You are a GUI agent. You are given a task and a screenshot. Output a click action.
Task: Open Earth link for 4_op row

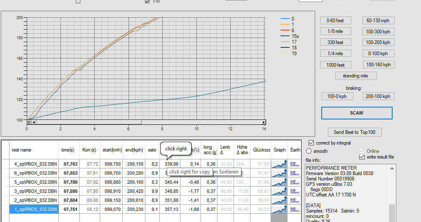pyautogui.click(x=295, y=164)
